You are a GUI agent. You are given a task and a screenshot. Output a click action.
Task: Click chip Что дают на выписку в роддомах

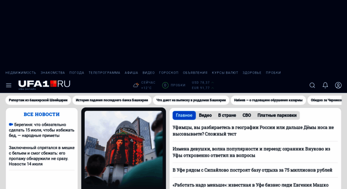[x=191, y=100]
